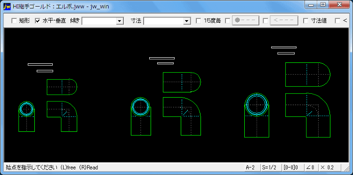Click the ●--- point-line button

pyautogui.click(x=246, y=21)
